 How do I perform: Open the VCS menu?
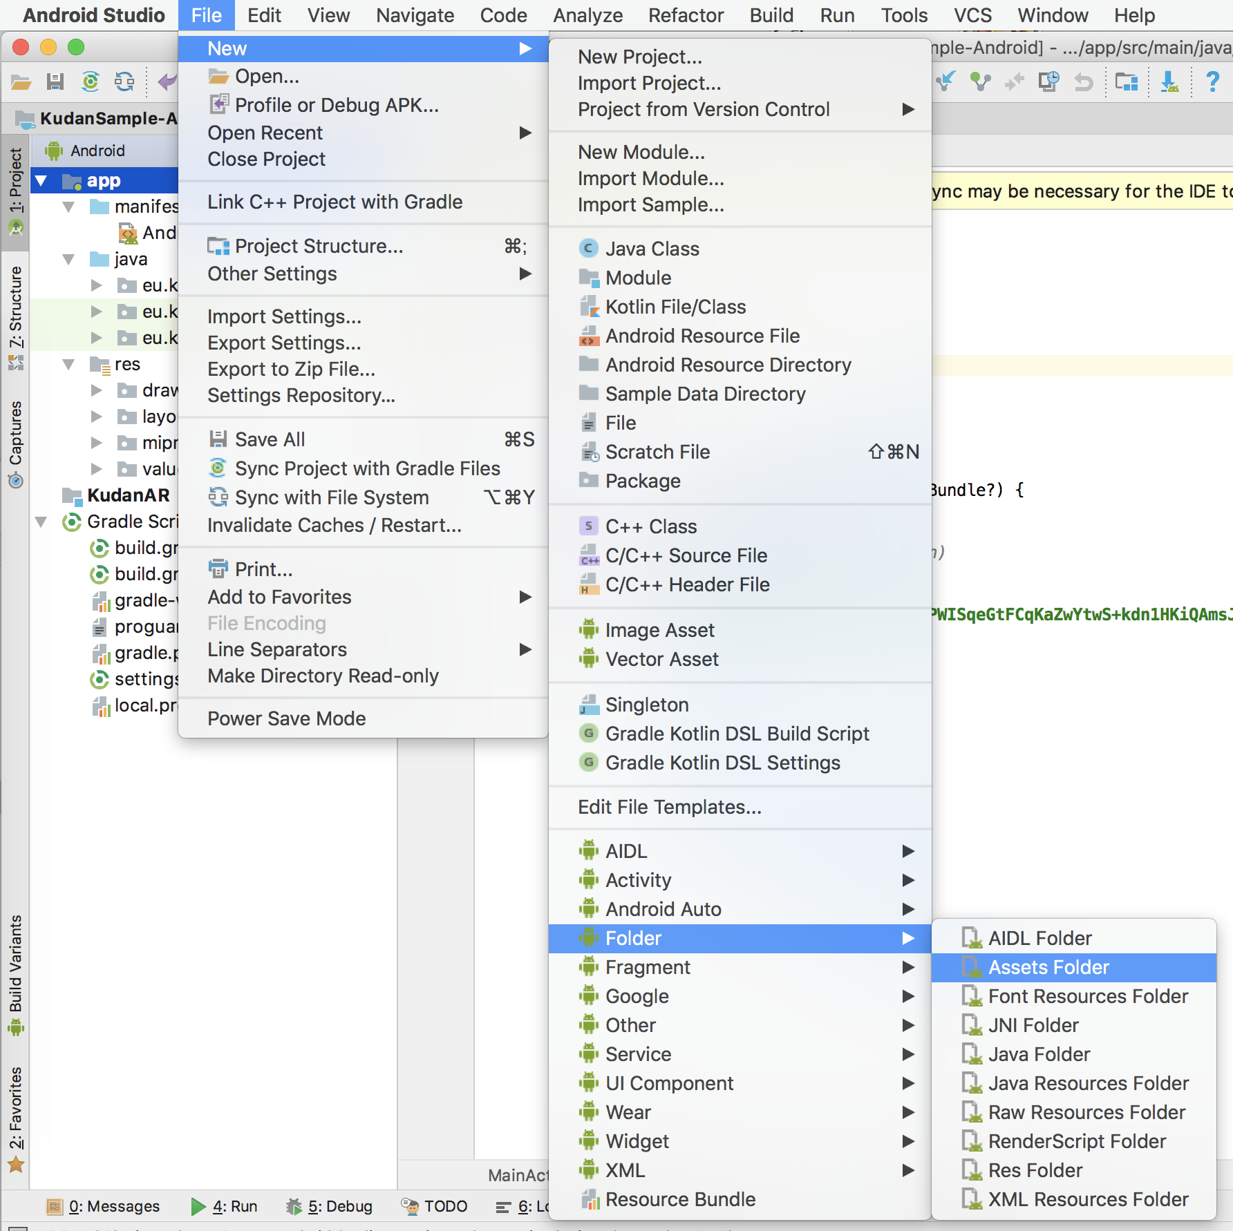tap(972, 15)
